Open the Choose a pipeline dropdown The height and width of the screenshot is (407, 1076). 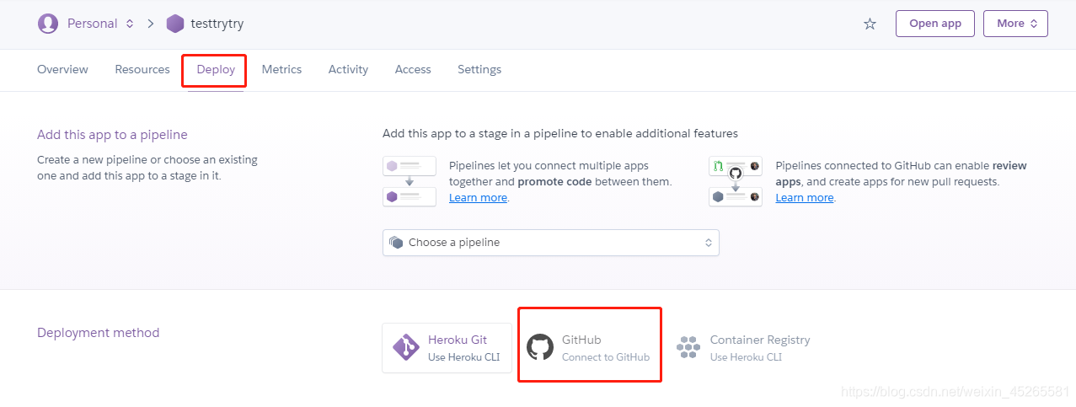coord(550,243)
